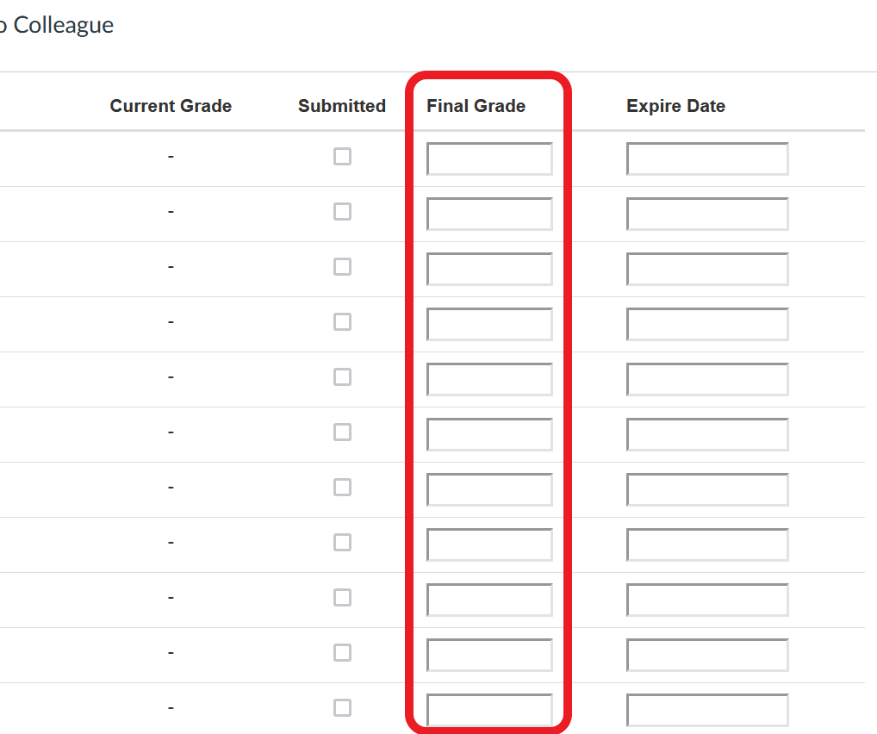Click the eighth row Final Grade box
This screenshot has height=734, width=877.
tap(489, 545)
